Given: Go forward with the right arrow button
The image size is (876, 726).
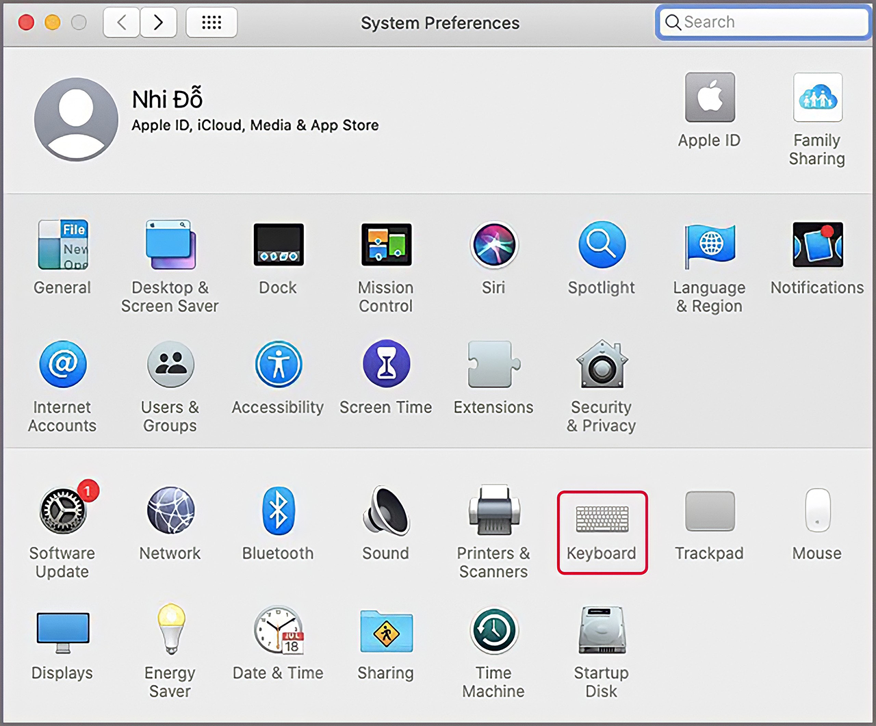Looking at the screenshot, I should [x=159, y=23].
